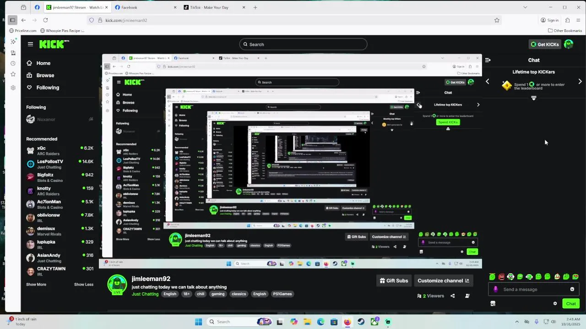
Task: Click jimleeman92 channel avatar with LIVE badge
Action: click(117, 284)
